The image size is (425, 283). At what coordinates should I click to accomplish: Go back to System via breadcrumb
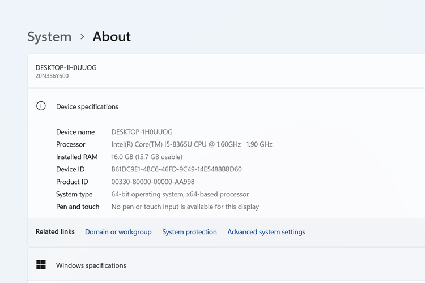[49, 37]
